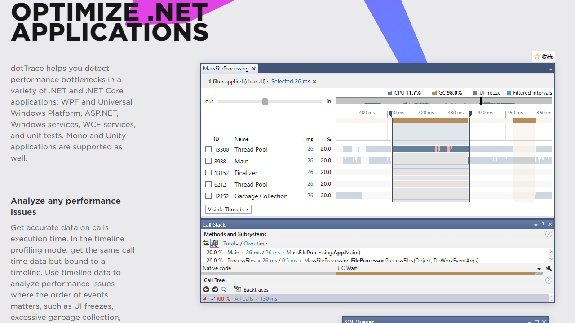Open the Call Stack panel options dropdown
The height and width of the screenshot is (323, 575).
click(535, 225)
